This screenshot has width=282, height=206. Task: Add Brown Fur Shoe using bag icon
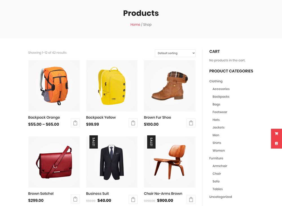pos(191,123)
